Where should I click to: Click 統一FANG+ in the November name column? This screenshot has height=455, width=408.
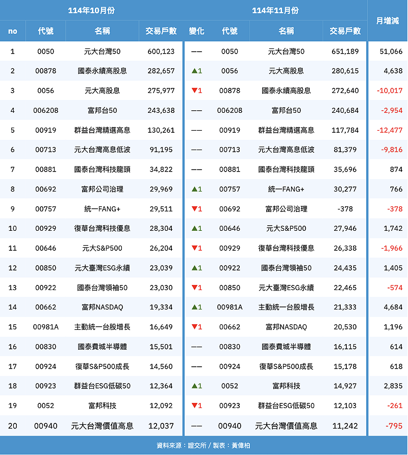tap(286, 189)
